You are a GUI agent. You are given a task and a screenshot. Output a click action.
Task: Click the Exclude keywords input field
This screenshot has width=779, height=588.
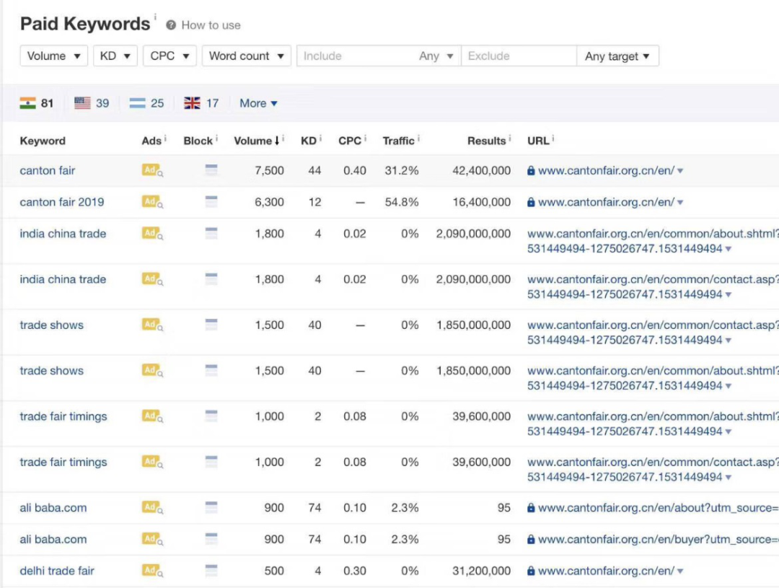pyautogui.click(x=519, y=56)
